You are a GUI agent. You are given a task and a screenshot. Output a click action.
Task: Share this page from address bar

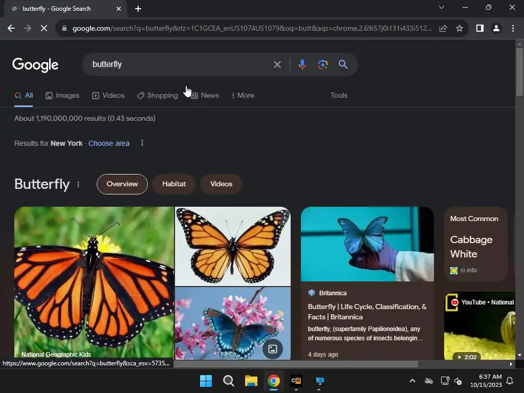[443, 29]
